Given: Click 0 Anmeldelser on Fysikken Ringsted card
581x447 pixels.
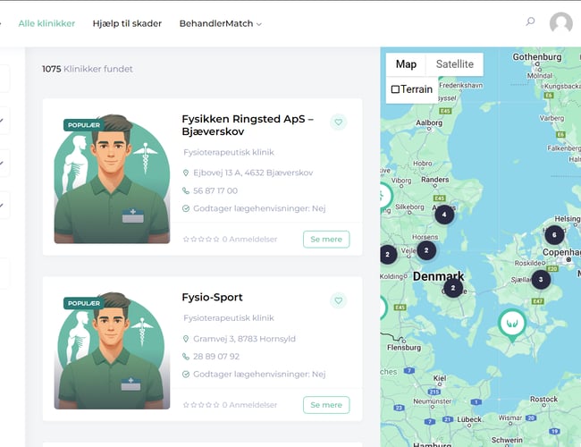Looking at the screenshot, I should tap(249, 240).
